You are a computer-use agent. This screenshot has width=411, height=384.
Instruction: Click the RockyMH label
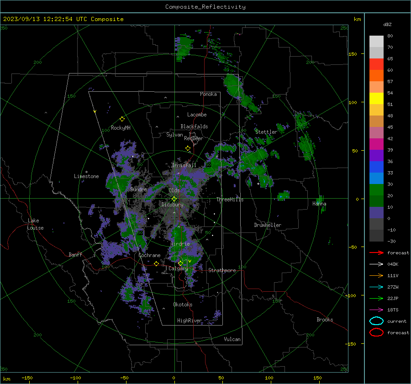[x=121, y=128]
